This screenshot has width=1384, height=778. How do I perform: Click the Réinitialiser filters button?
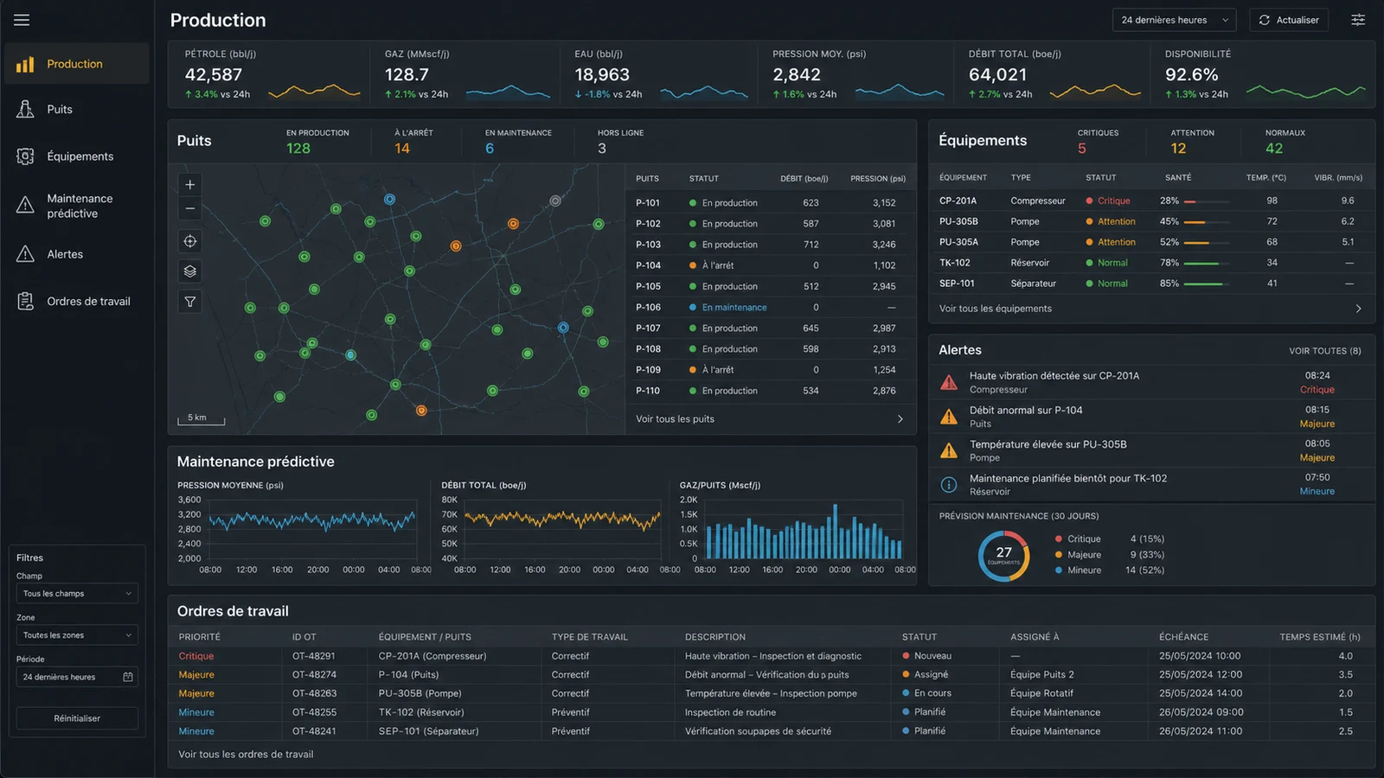77,718
